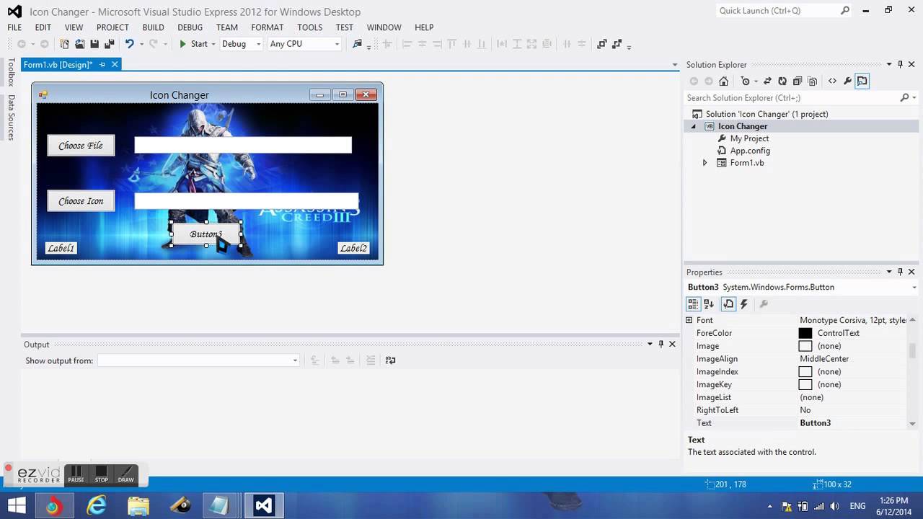Expand the Font property row
This screenshot has width=923, height=519.
[689, 320]
